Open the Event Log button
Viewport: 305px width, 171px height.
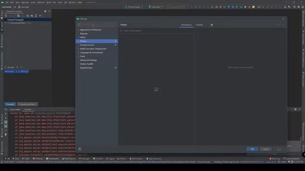click(274, 159)
